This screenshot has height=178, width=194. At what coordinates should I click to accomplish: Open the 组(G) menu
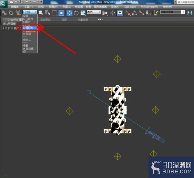click(41, 7)
